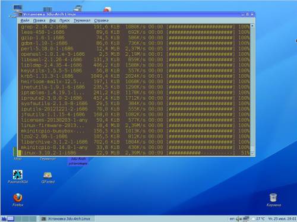Click the mkinitcpio-0.14.0-1-any line
Screen dimensions: 297x222
[x=135, y=147]
